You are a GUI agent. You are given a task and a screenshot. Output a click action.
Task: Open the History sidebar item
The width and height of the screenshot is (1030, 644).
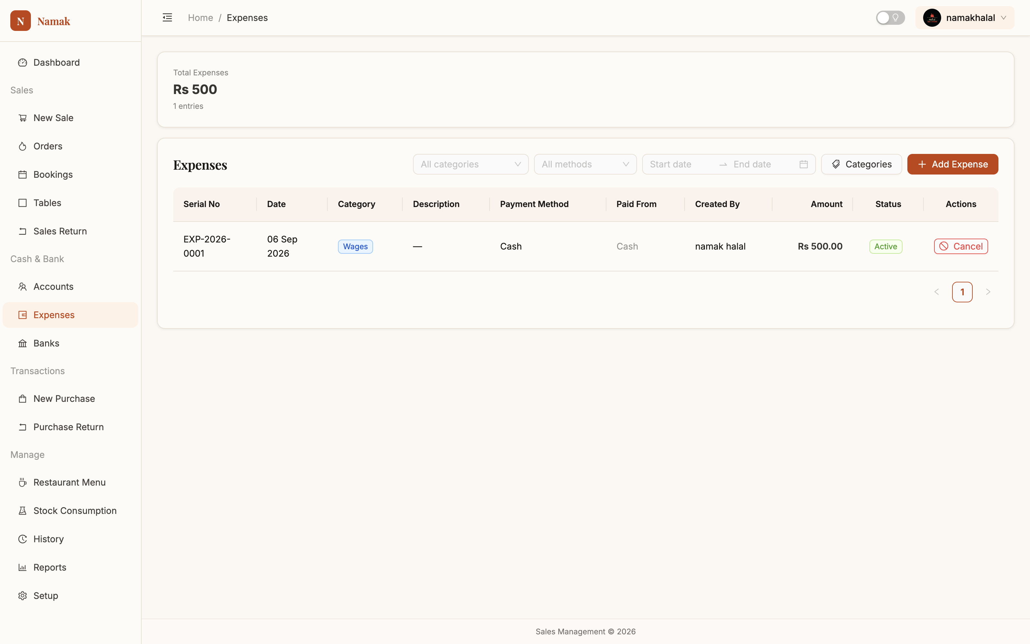[x=71, y=539]
